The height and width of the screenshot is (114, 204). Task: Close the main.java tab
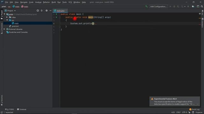pyautogui.click(x=66, y=11)
